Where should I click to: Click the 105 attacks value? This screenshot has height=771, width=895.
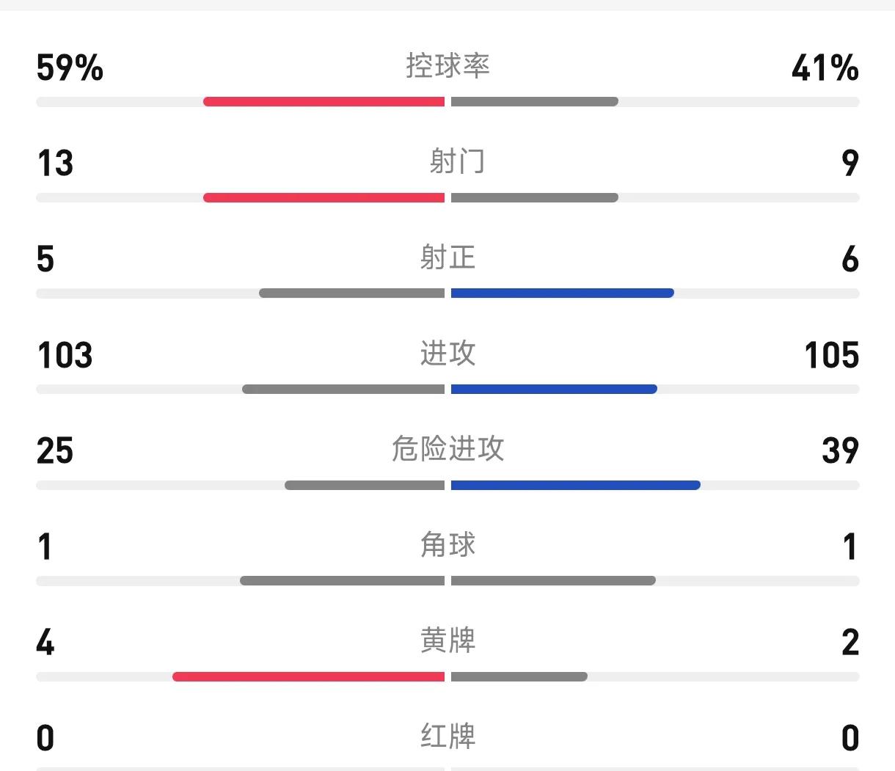tap(832, 355)
